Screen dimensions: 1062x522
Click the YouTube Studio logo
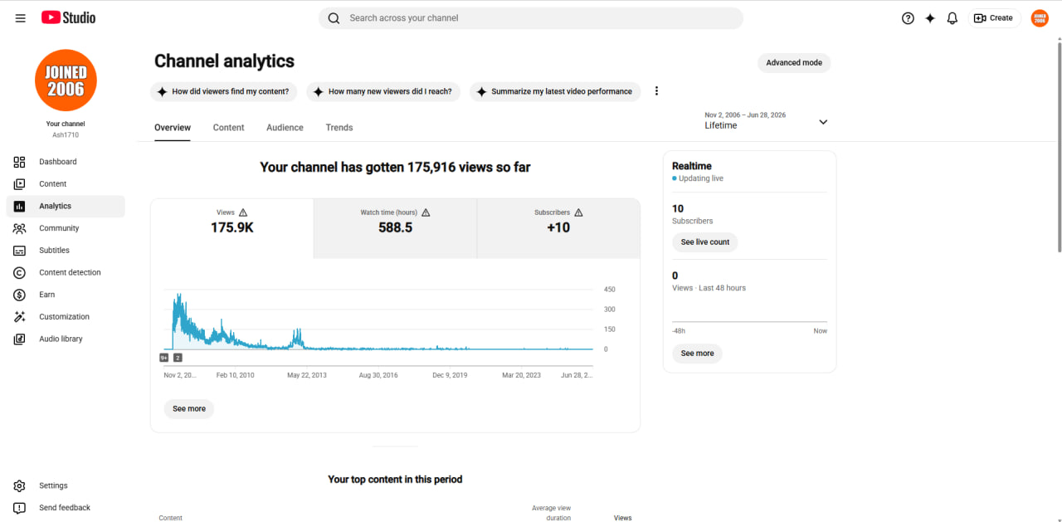pyautogui.click(x=68, y=17)
